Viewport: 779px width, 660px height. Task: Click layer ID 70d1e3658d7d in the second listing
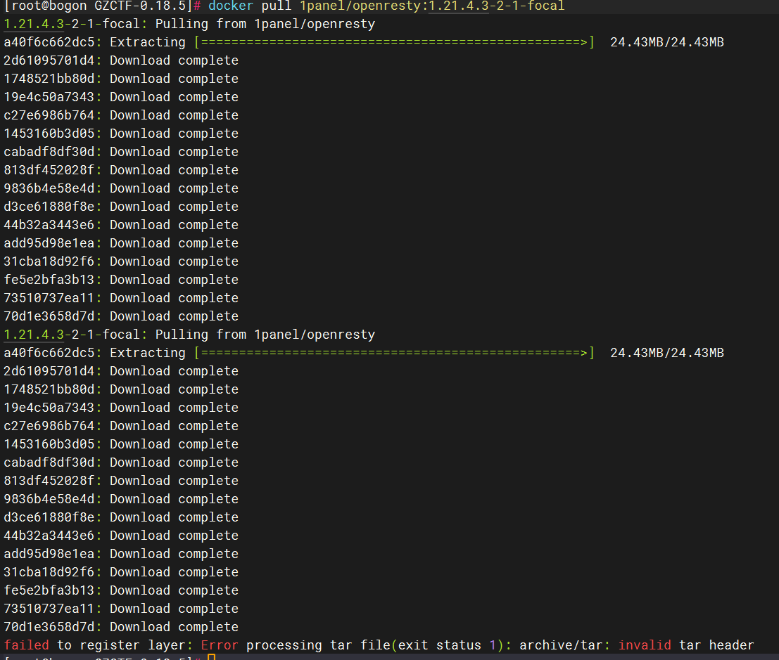49,627
